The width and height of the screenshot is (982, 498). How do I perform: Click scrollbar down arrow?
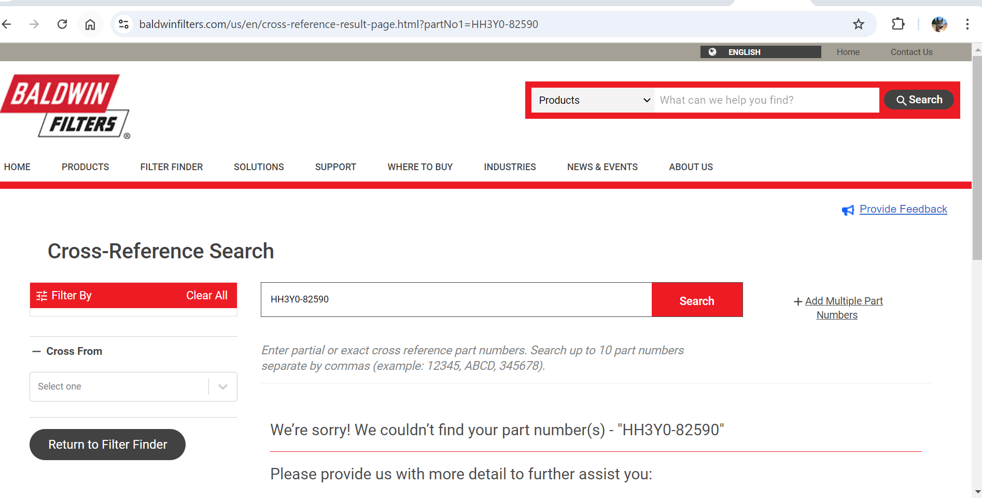coord(977,491)
